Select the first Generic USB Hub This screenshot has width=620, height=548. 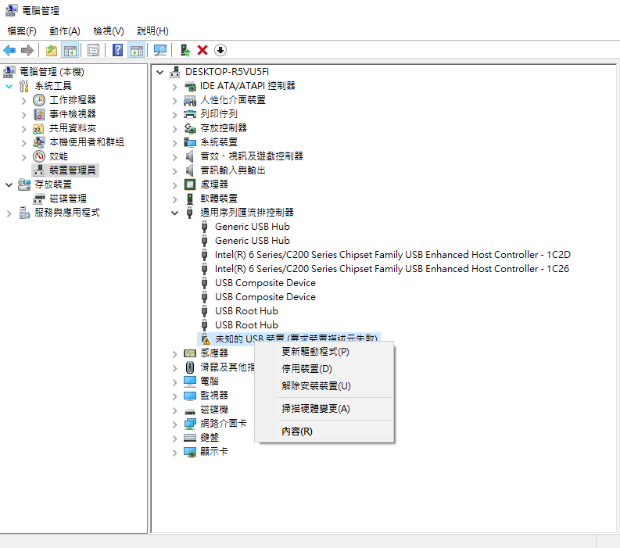[253, 227]
